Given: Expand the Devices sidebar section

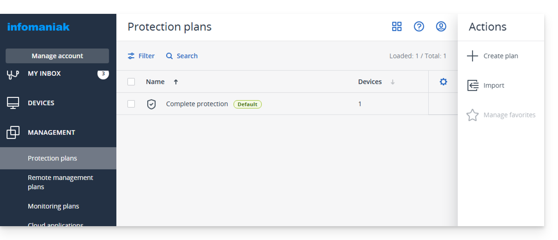Looking at the screenshot, I should tap(41, 103).
